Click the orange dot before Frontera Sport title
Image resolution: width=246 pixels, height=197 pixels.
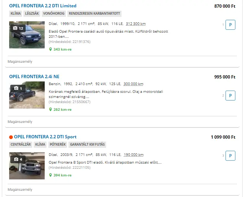click(11, 137)
